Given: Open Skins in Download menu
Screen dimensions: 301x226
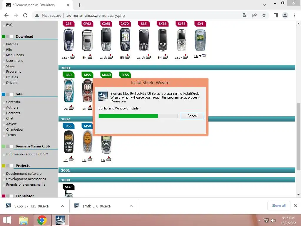Looking at the screenshot, I should (x=10, y=66).
